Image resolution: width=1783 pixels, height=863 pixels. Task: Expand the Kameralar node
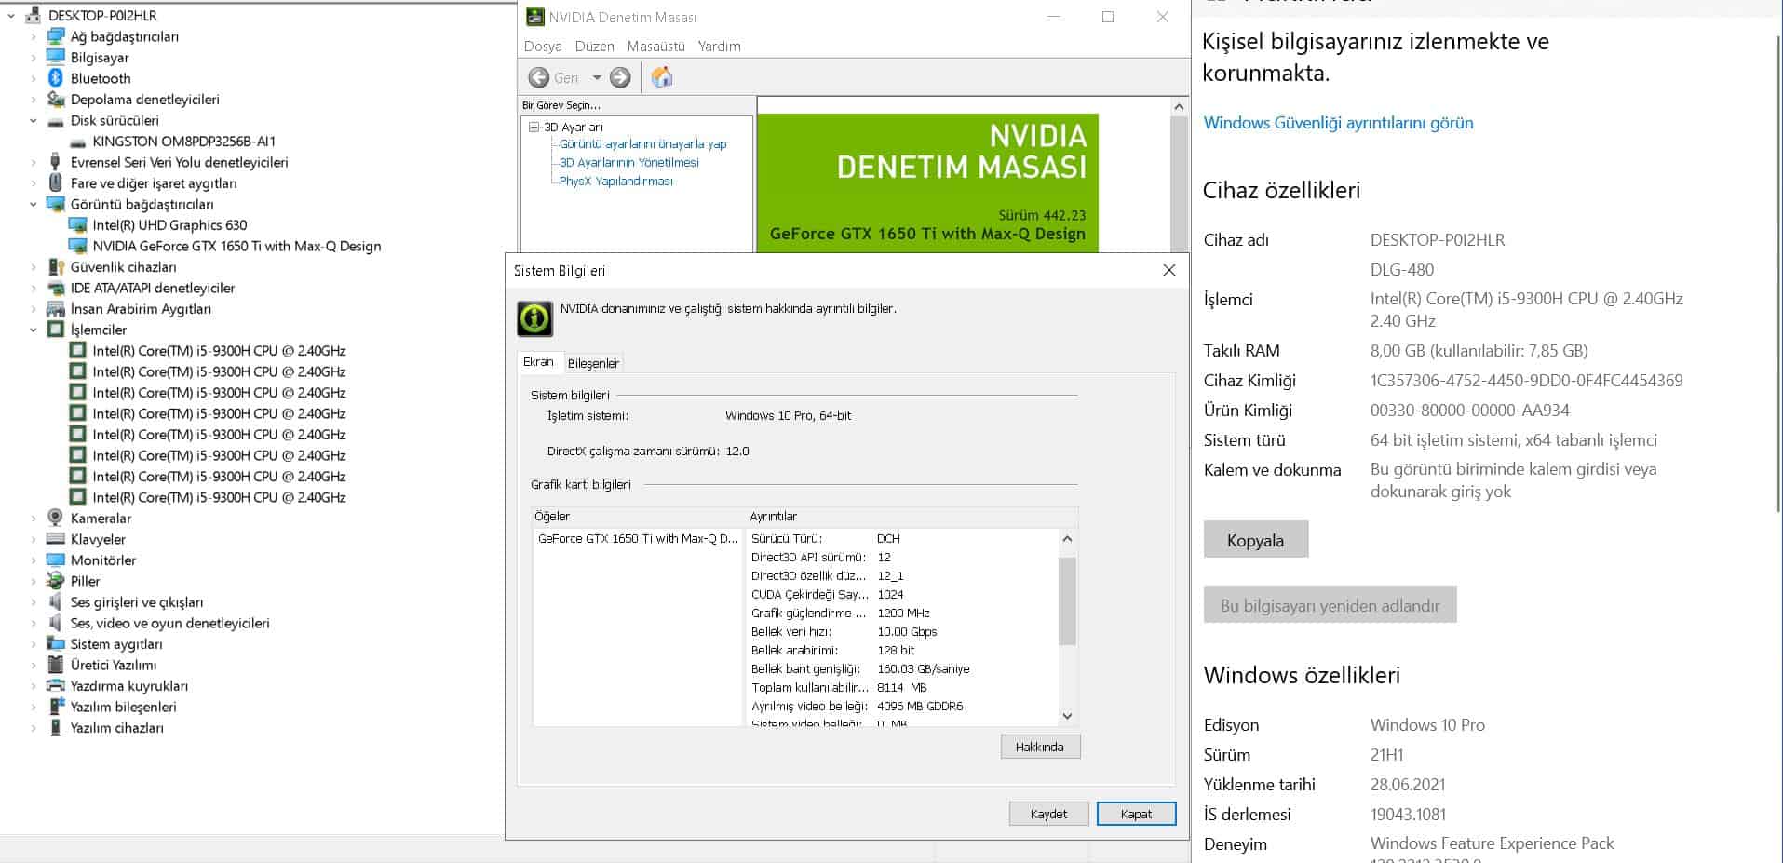[34, 518]
